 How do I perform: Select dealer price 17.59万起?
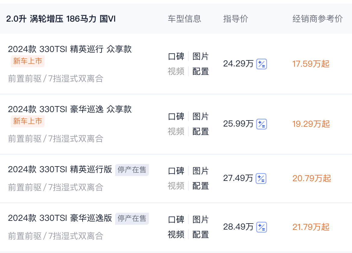tap(311, 64)
